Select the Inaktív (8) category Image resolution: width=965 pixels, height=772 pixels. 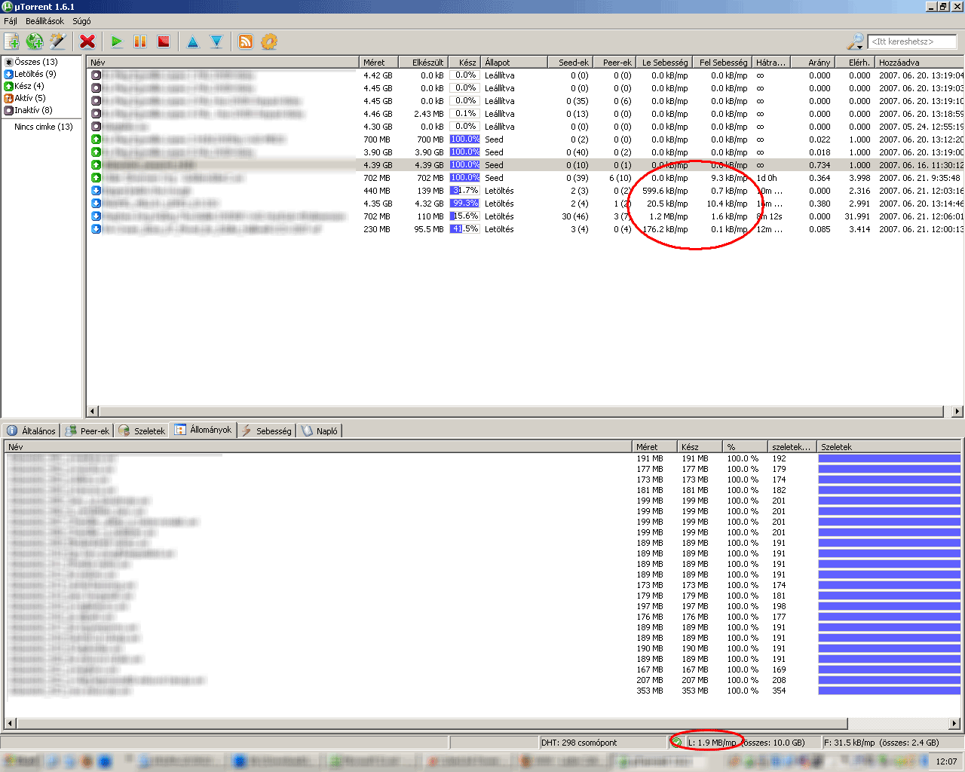click(33, 110)
